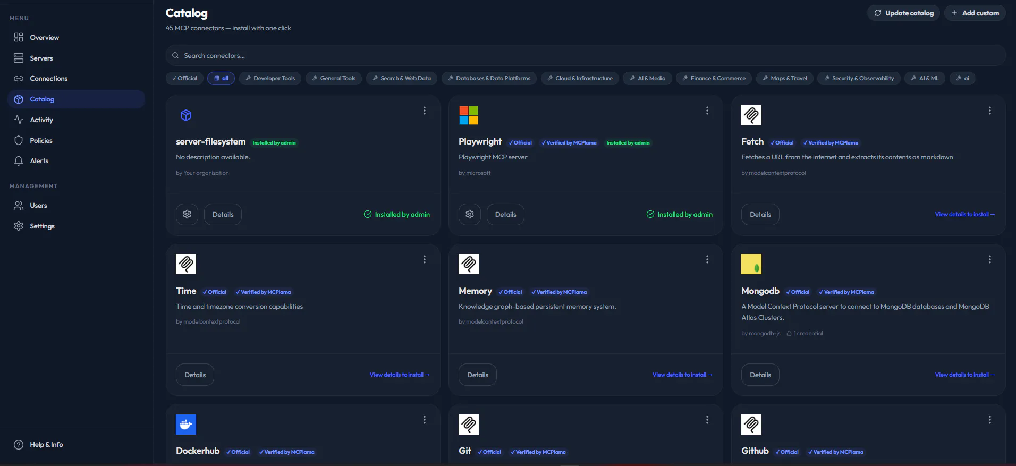Filter by General Tools category
This screenshot has height=466, width=1016.
coord(334,78)
